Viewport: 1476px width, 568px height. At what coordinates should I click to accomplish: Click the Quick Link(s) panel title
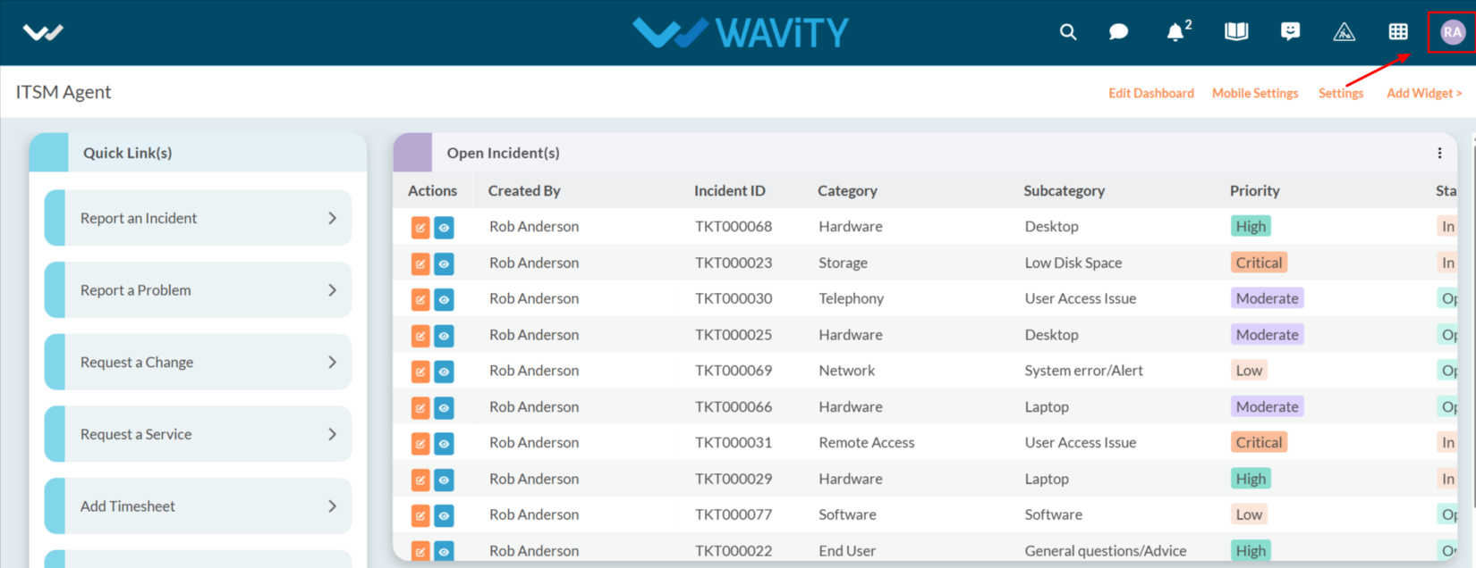pos(127,153)
